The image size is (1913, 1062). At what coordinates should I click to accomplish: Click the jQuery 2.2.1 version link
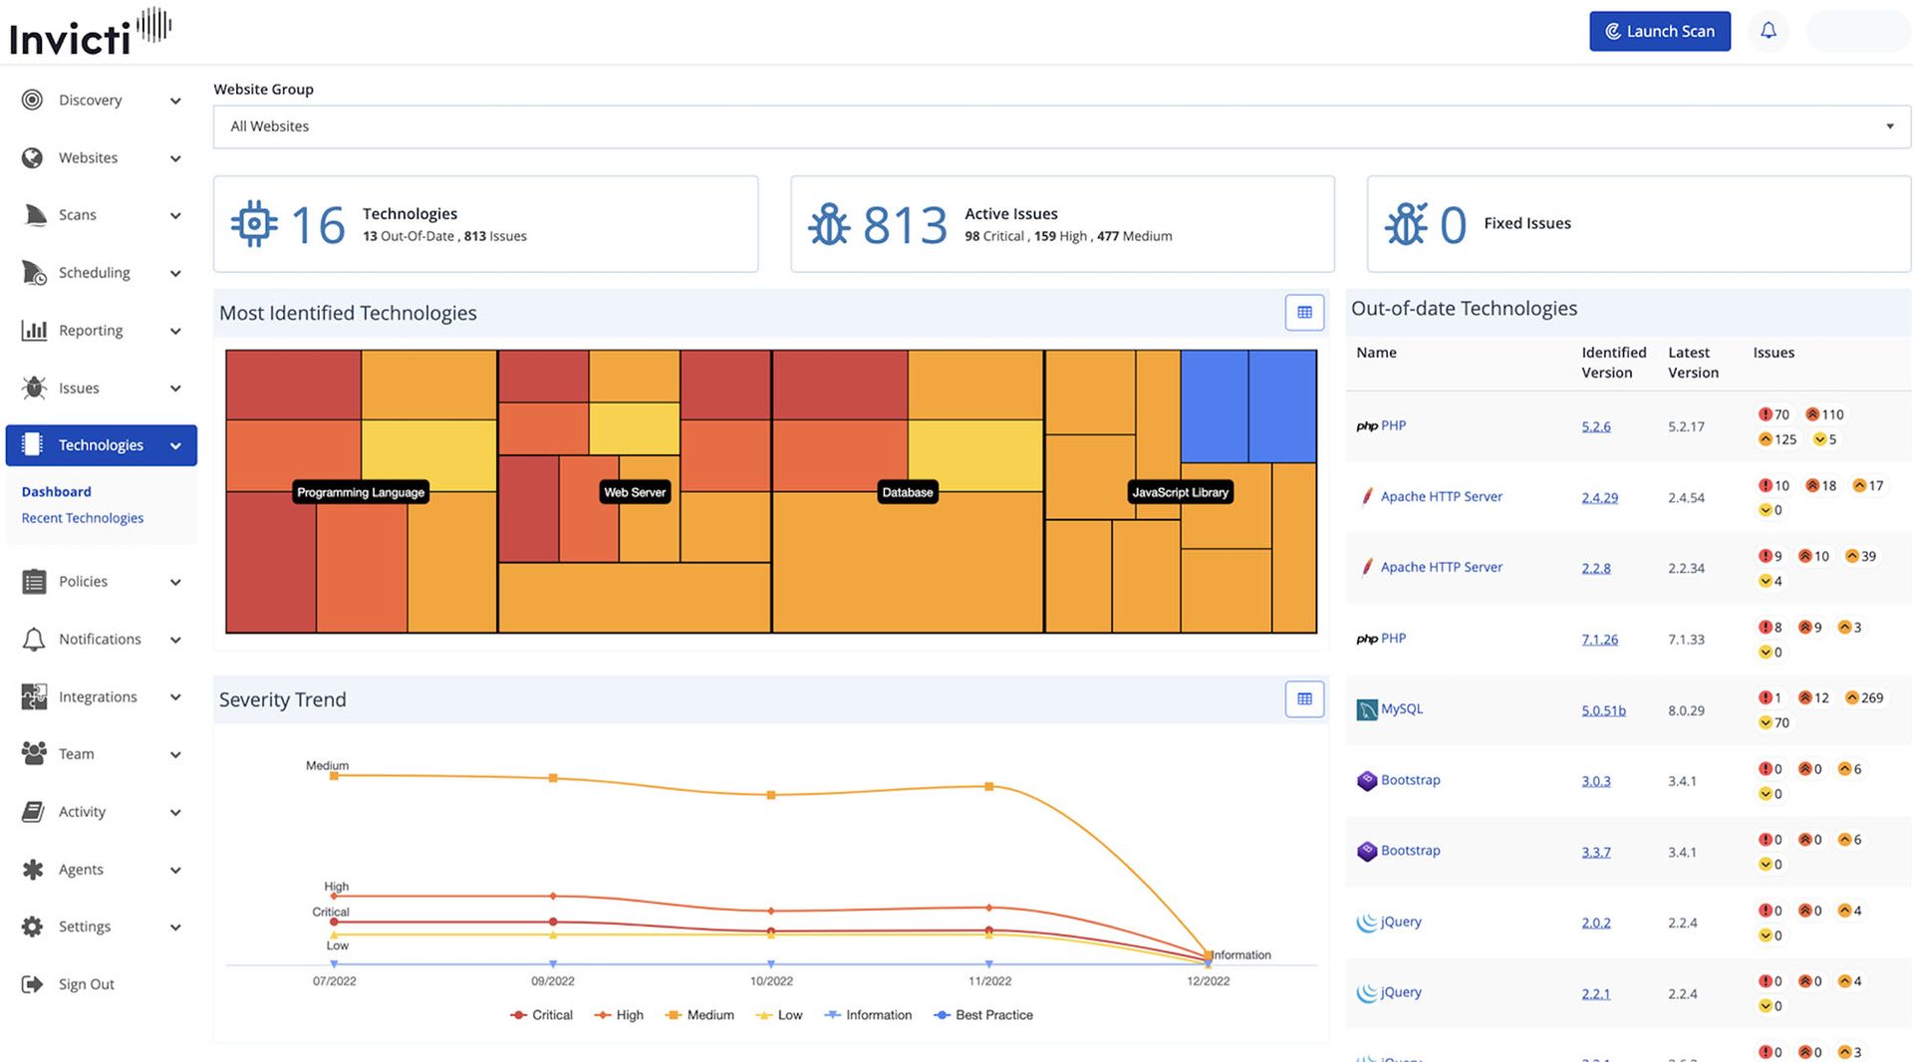[1596, 994]
